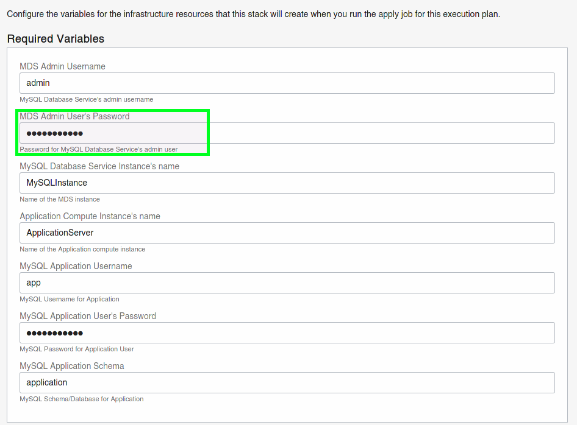Image resolution: width=577 pixels, height=425 pixels.
Task: Click helper text "Name of the MDS instance"
Action: click(x=60, y=200)
